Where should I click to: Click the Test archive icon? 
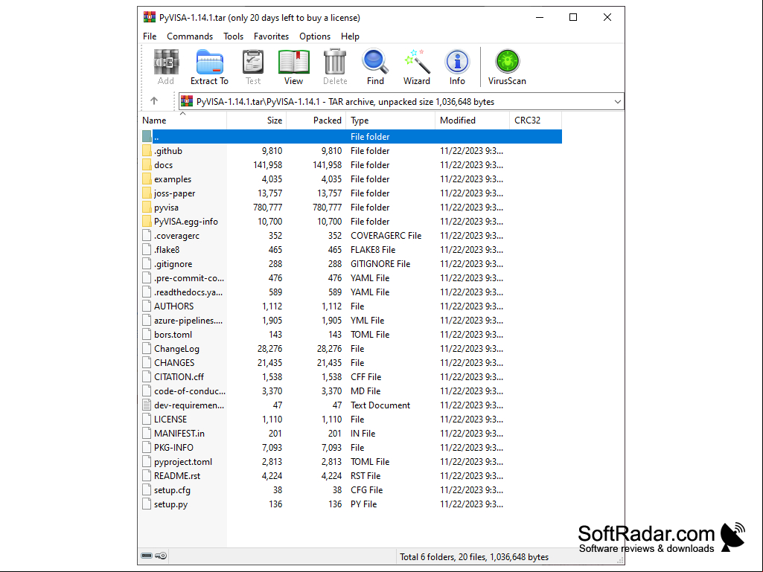[x=253, y=62]
